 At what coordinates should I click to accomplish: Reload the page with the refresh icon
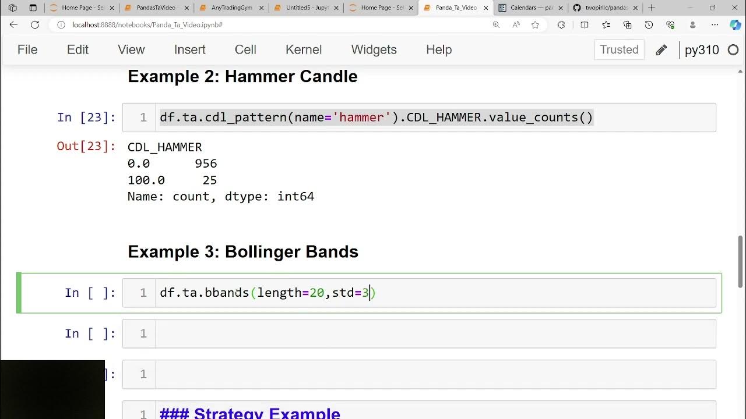(x=35, y=25)
